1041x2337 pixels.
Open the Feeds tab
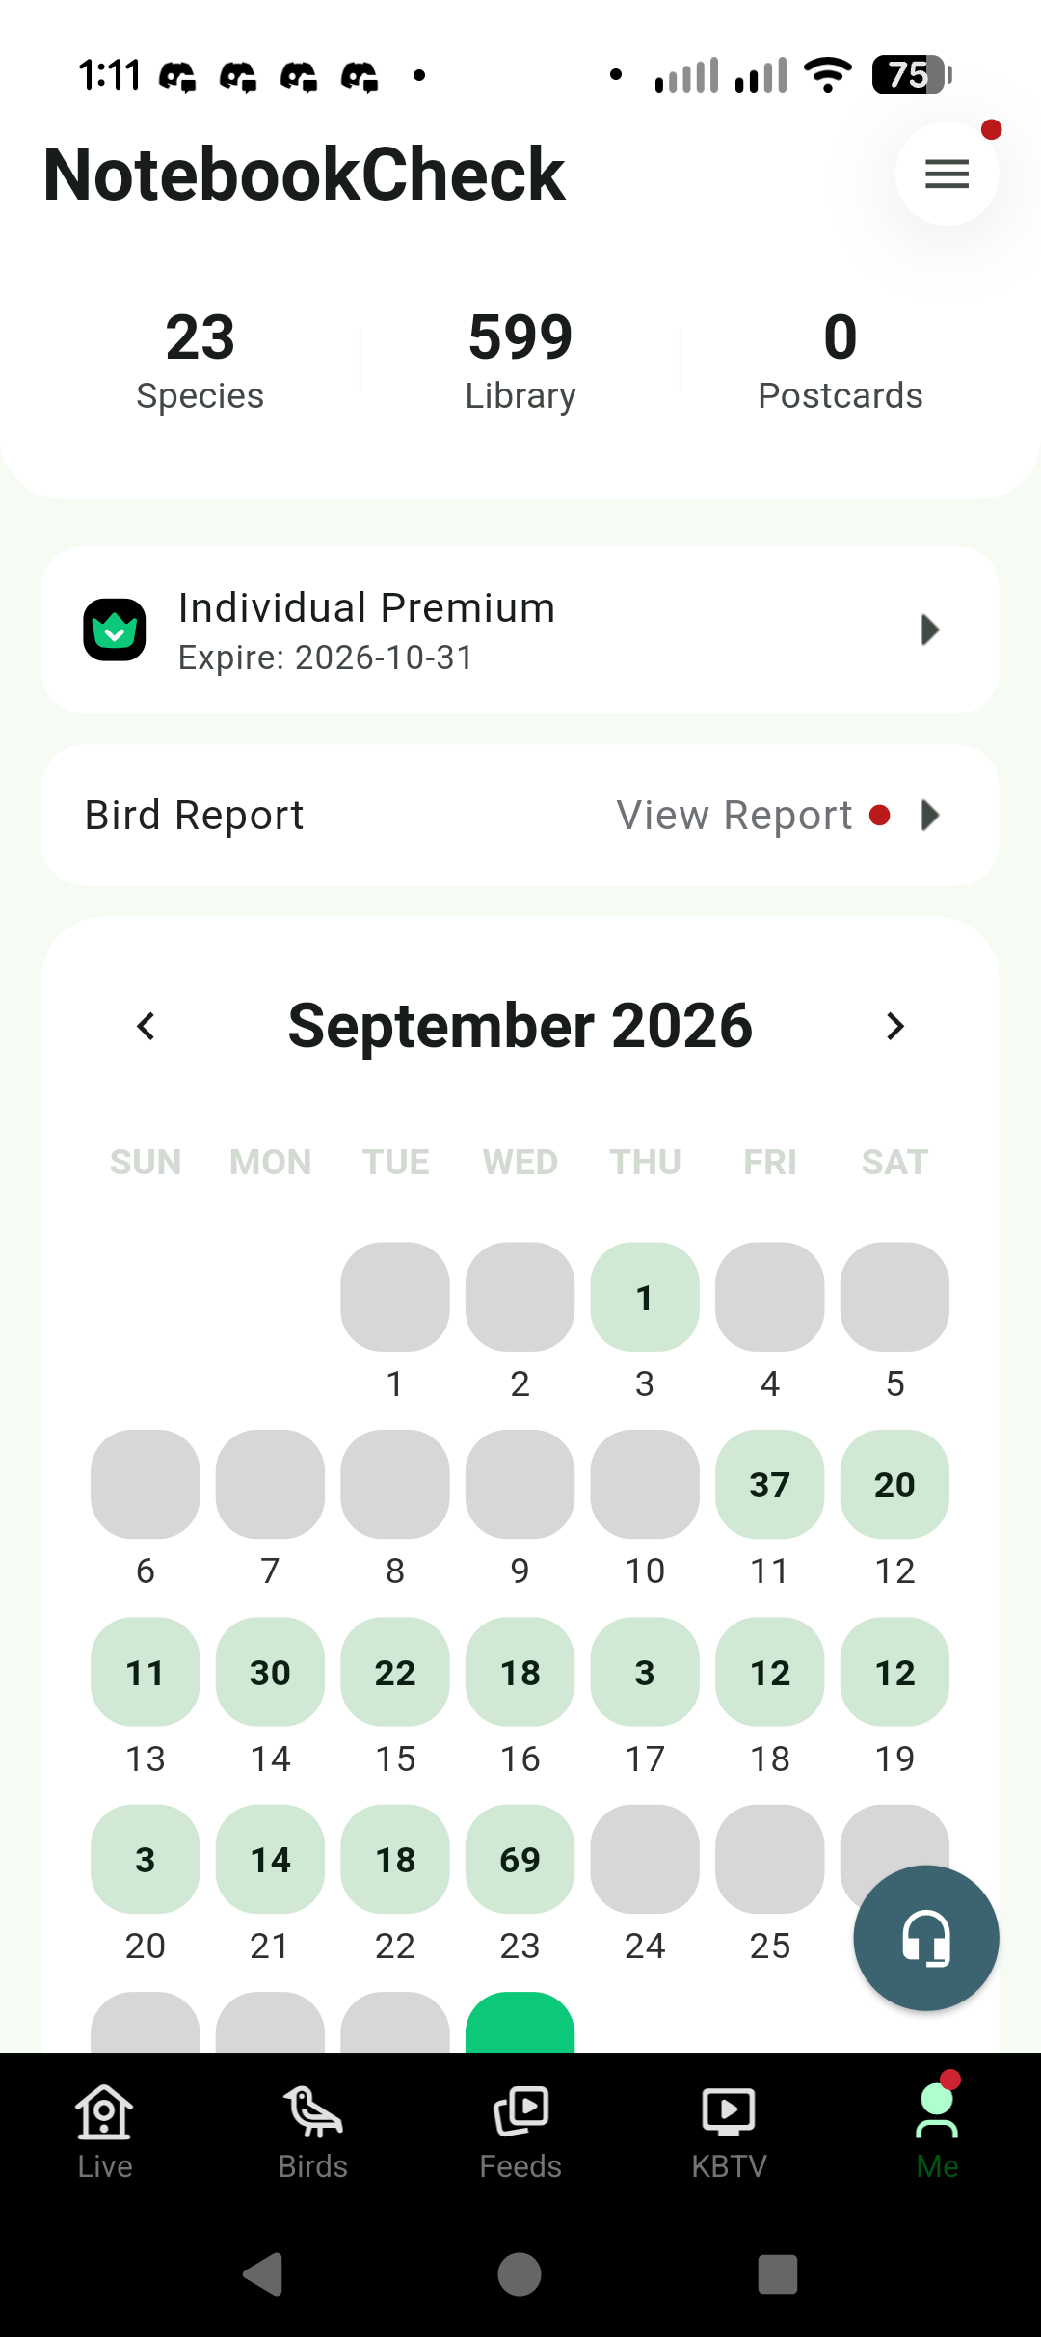pyautogui.click(x=520, y=2133)
